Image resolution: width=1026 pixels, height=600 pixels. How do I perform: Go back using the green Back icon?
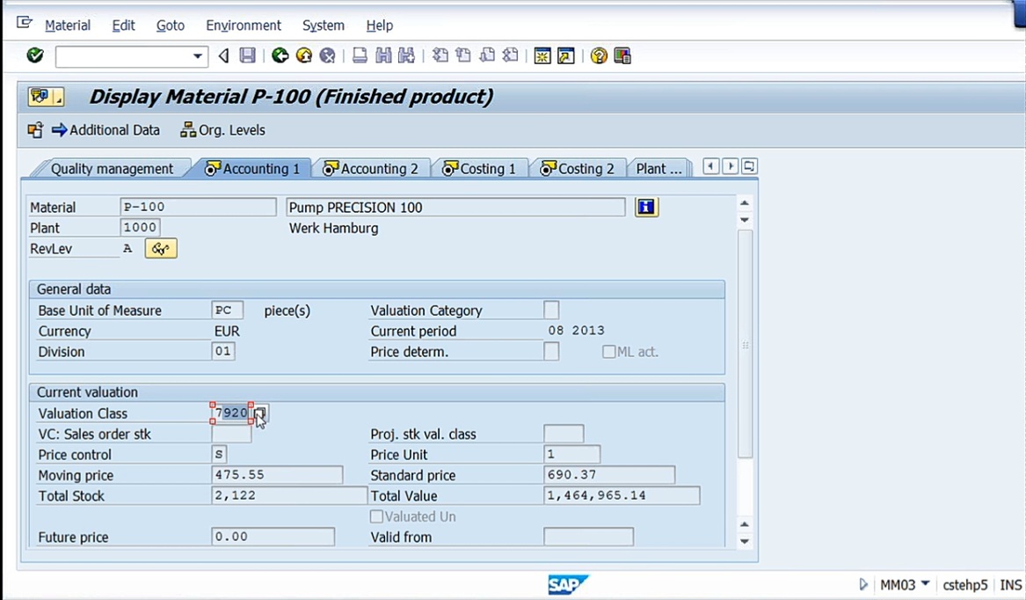point(280,55)
